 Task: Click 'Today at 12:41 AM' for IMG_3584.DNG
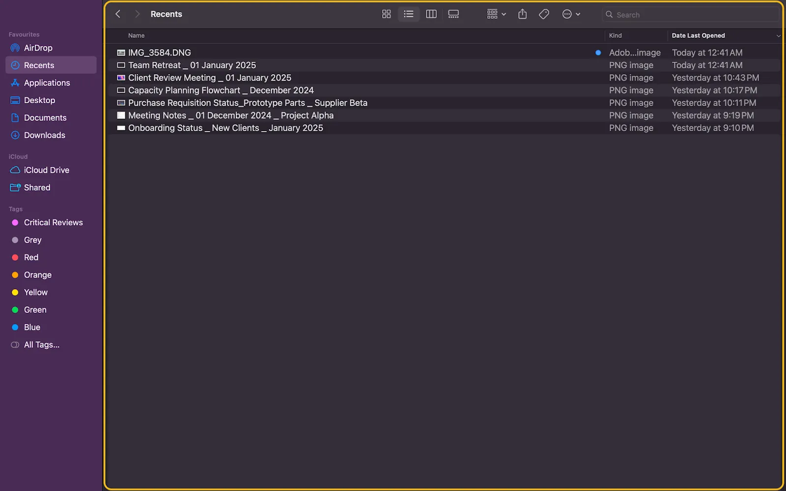pyautogui.click(x=707, y=53)
